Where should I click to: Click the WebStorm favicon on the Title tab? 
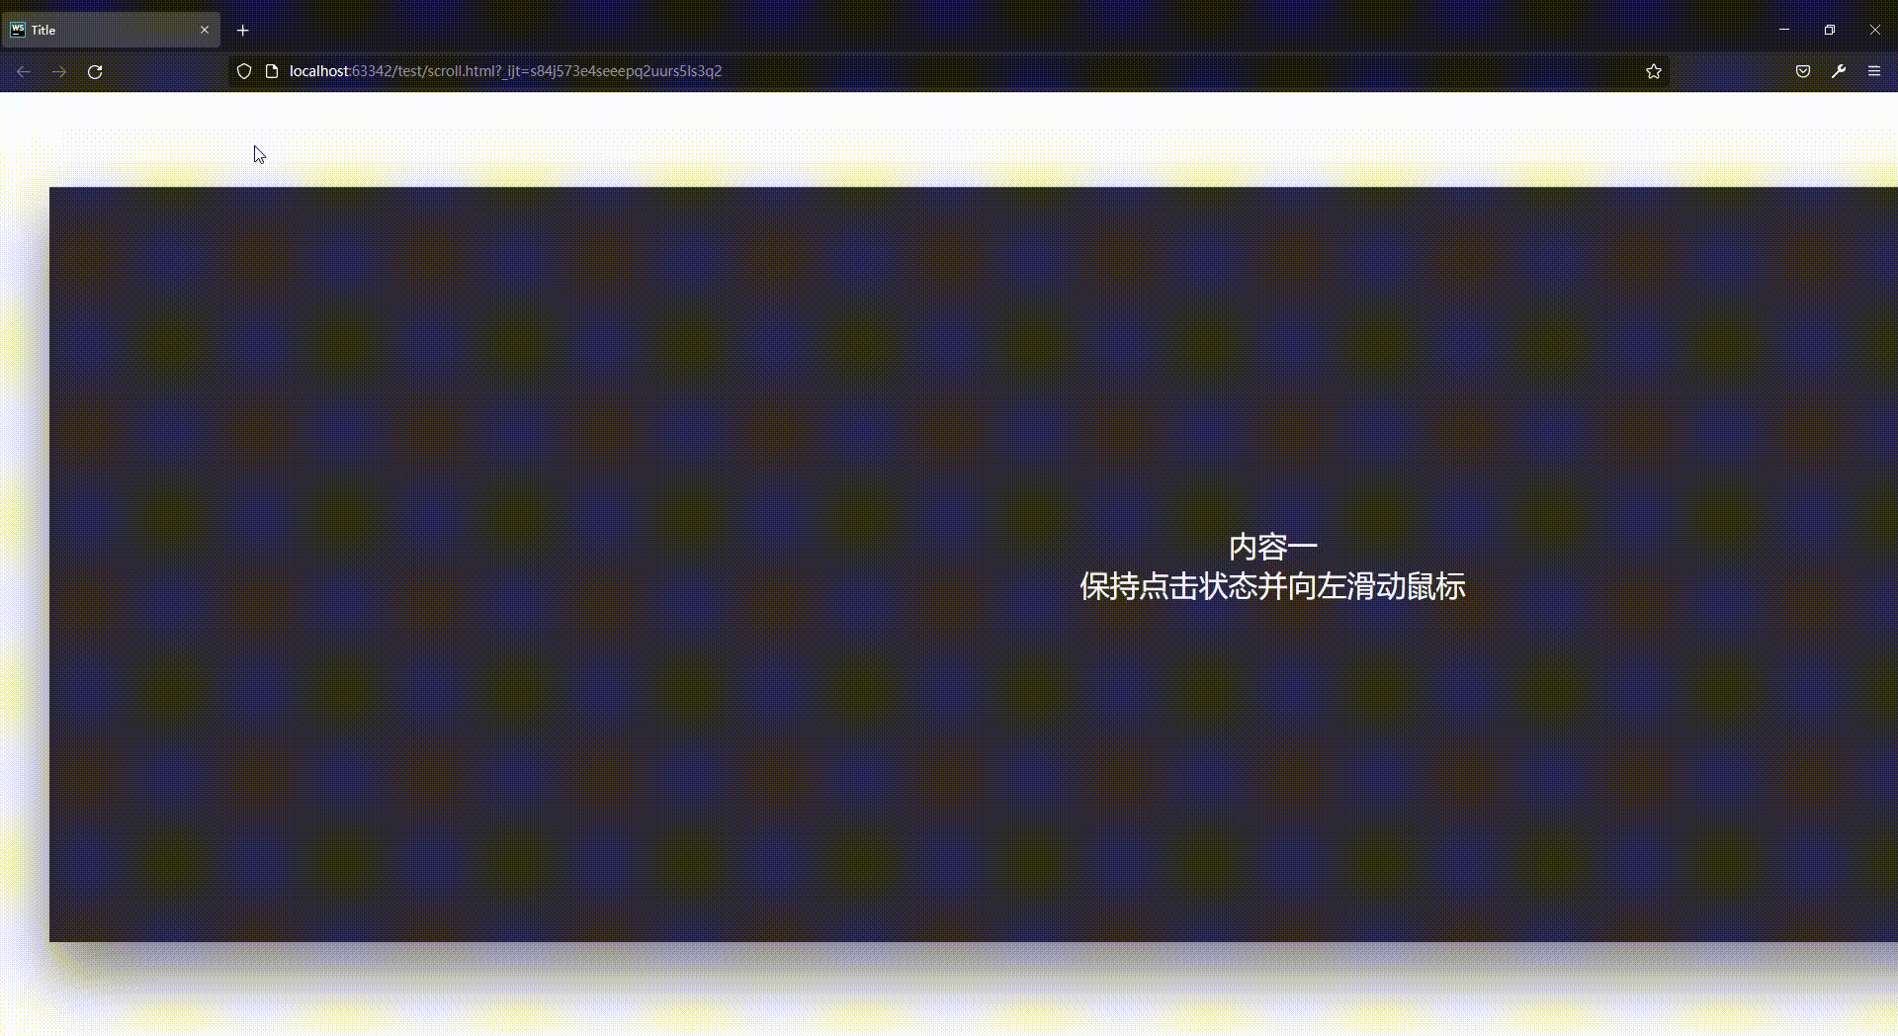coord(18,30)
